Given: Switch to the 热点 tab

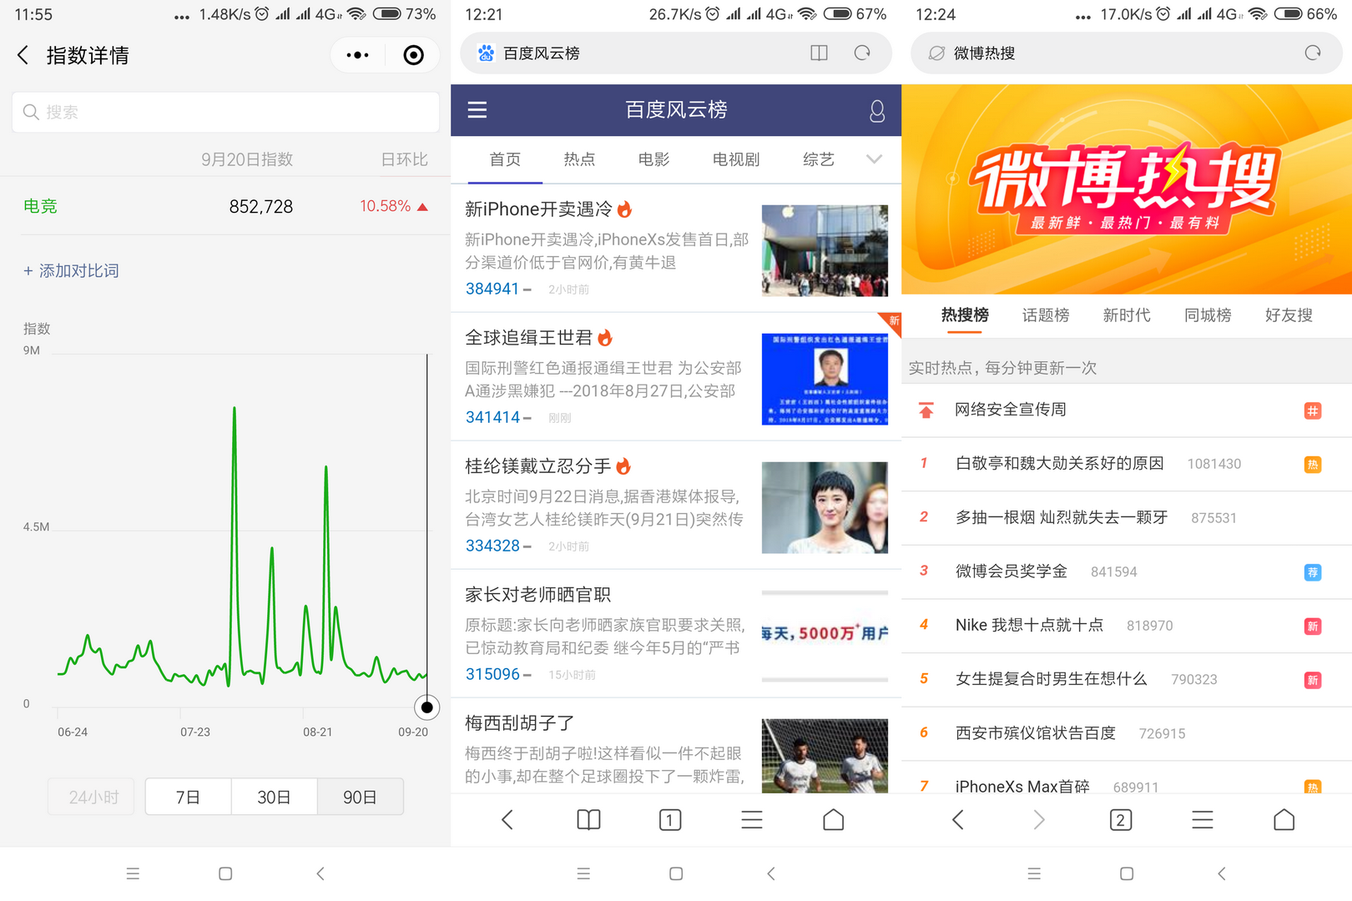Looking at the screenshot, I should (x=579, y=159).
